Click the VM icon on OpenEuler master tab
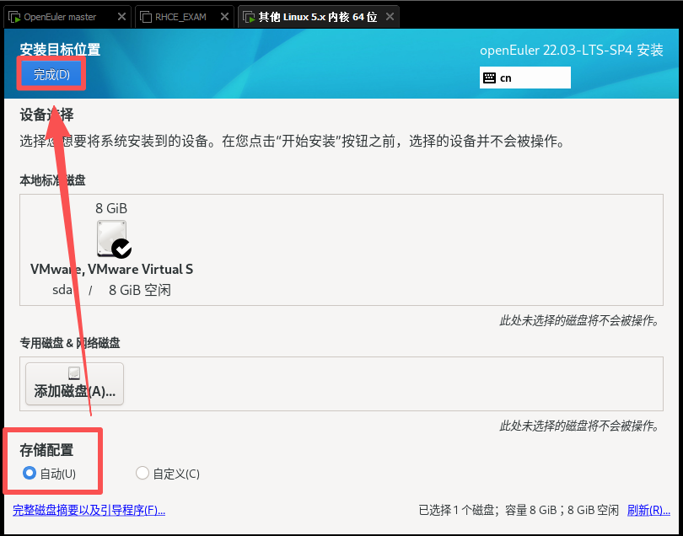683x536 pixels. [x=15, y=18]
